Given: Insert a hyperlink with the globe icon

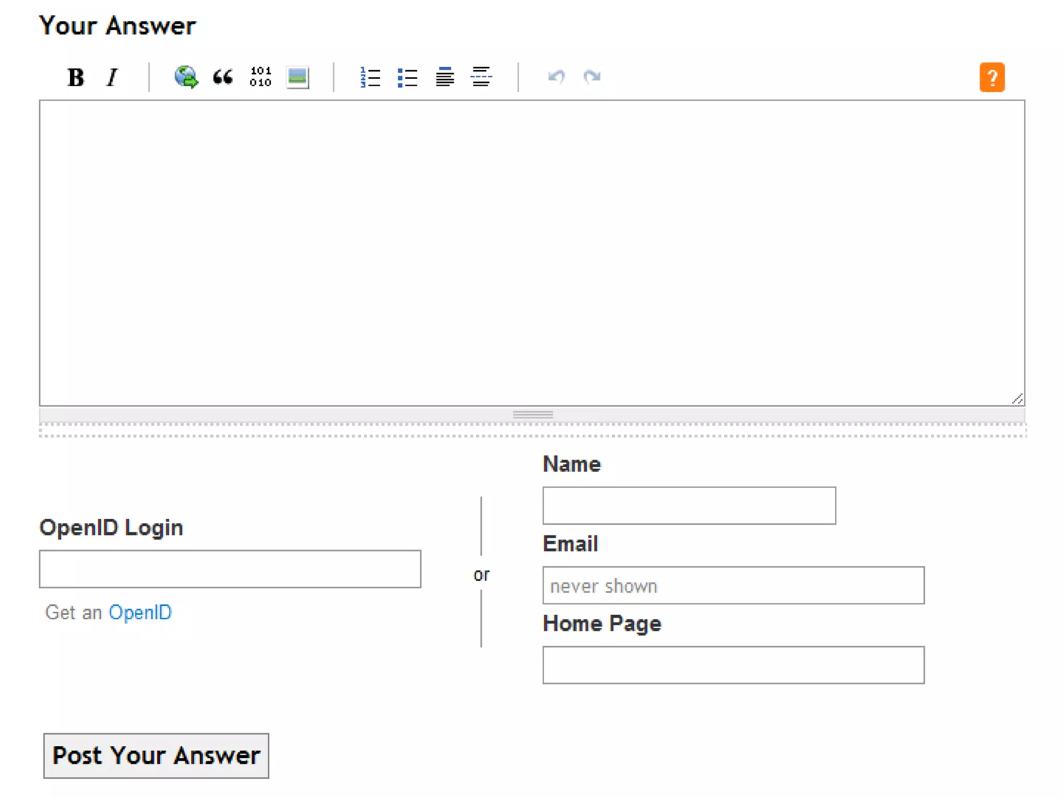Looking at the screenshot, I should point(186,77).
